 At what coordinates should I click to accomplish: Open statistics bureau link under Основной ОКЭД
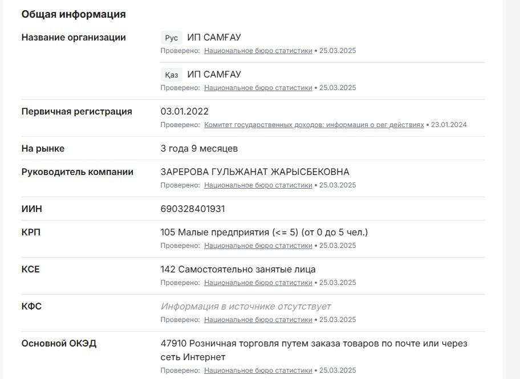tap(258, 370)
